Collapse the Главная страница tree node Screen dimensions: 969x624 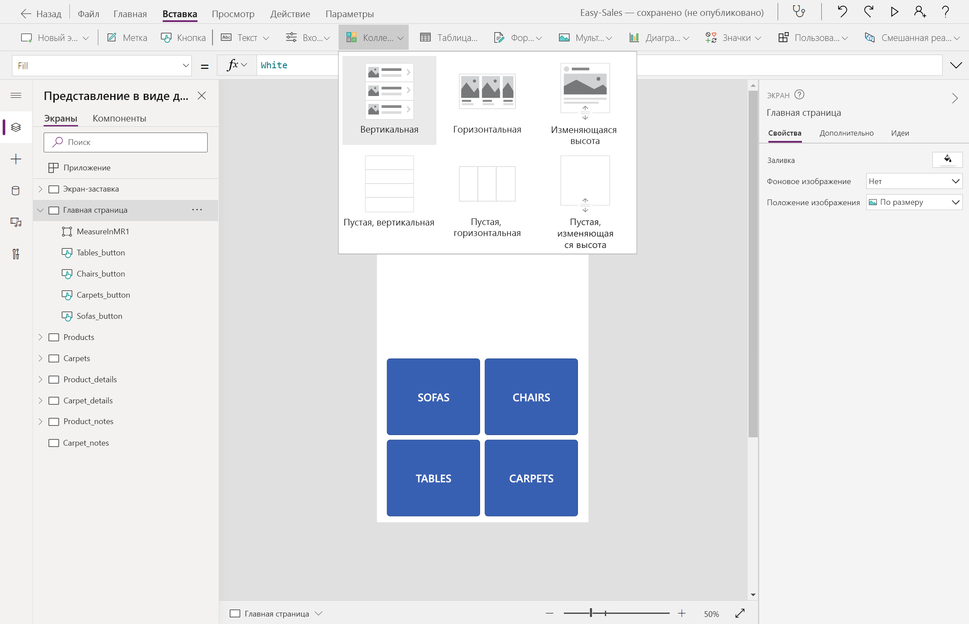click(41, 210)
